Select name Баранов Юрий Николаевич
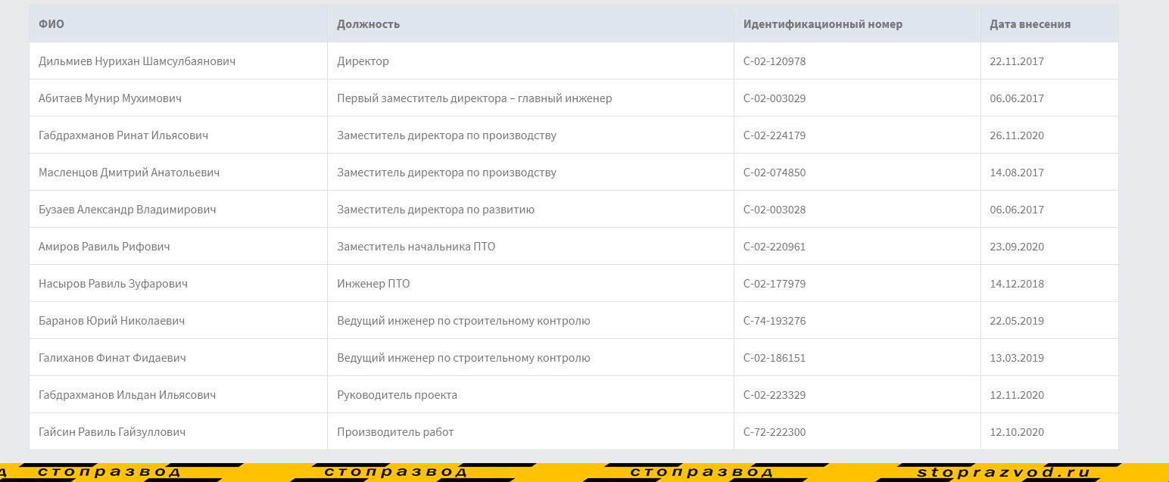 [x=111, y=321]
